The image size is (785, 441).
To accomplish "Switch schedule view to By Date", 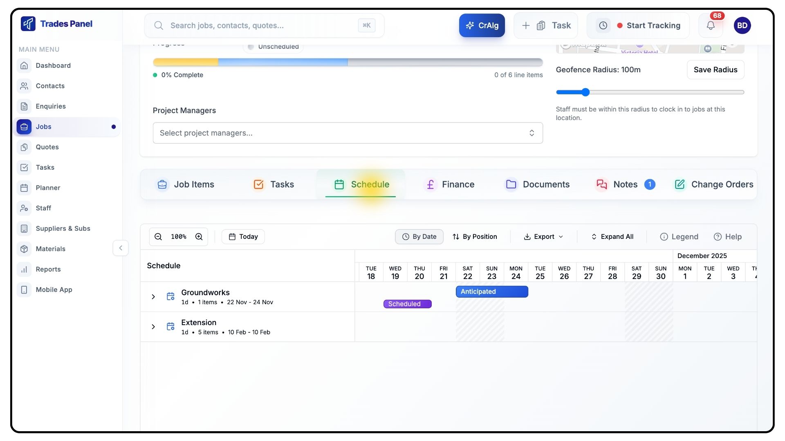I will click(419, 237).
